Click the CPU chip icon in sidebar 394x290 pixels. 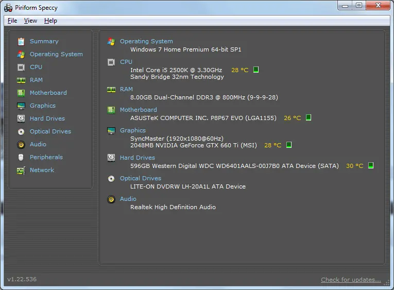point(21,67)
